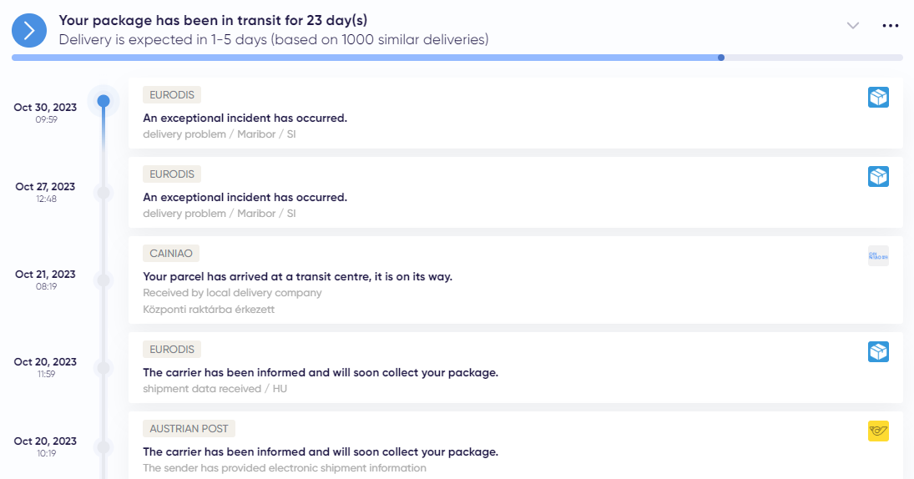Click the Oct 20 11:59 timeline dot
This screenshot has width=914, height=479.
[104, 368]
